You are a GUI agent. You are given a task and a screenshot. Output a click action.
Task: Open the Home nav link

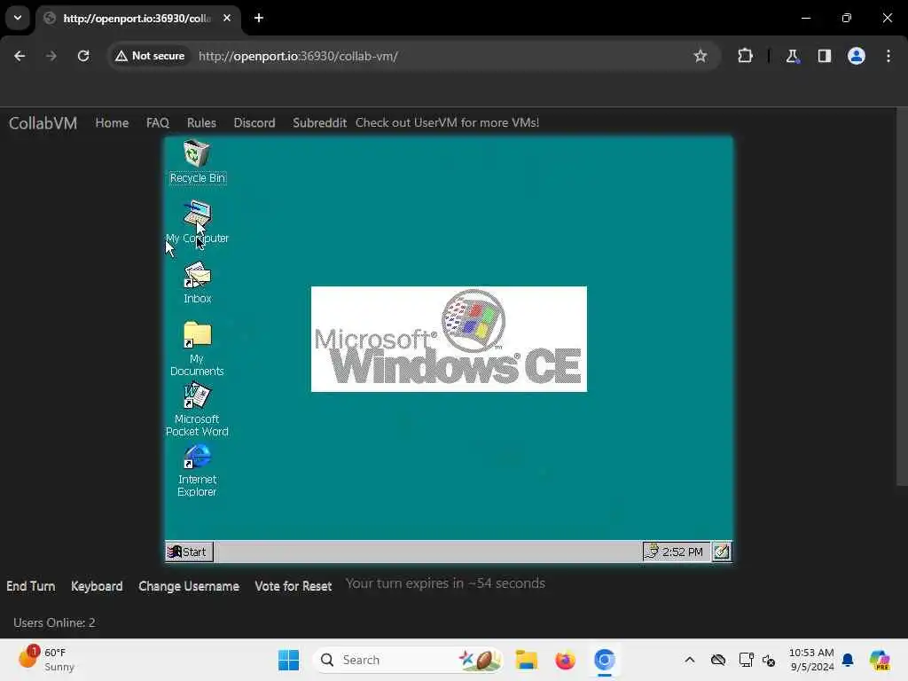coord(112,122)
